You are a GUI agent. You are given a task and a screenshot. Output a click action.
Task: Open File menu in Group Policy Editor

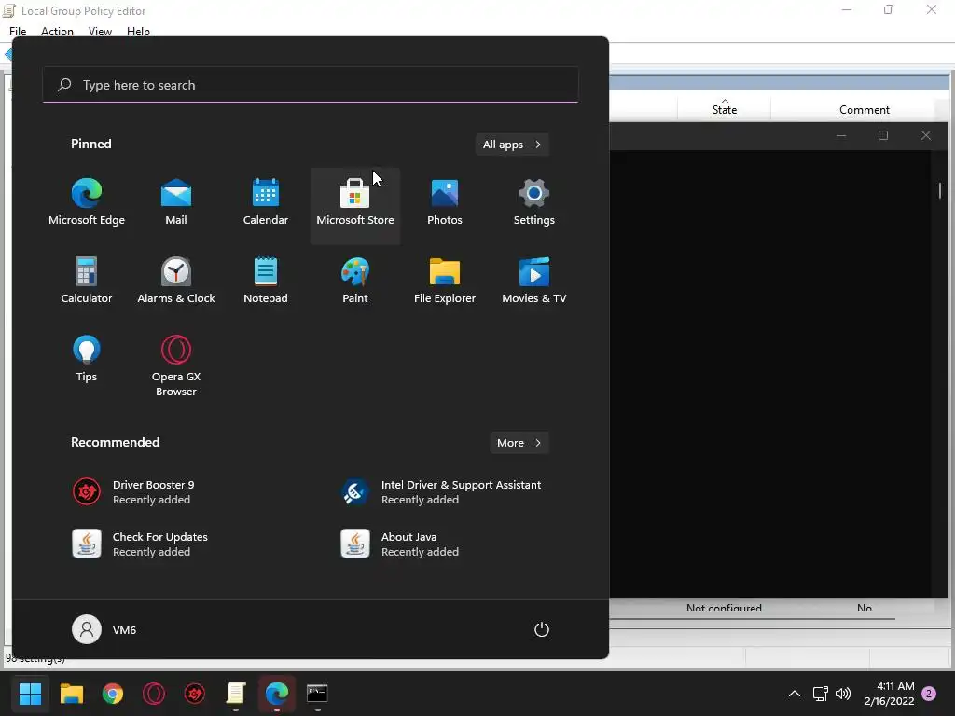18,31
